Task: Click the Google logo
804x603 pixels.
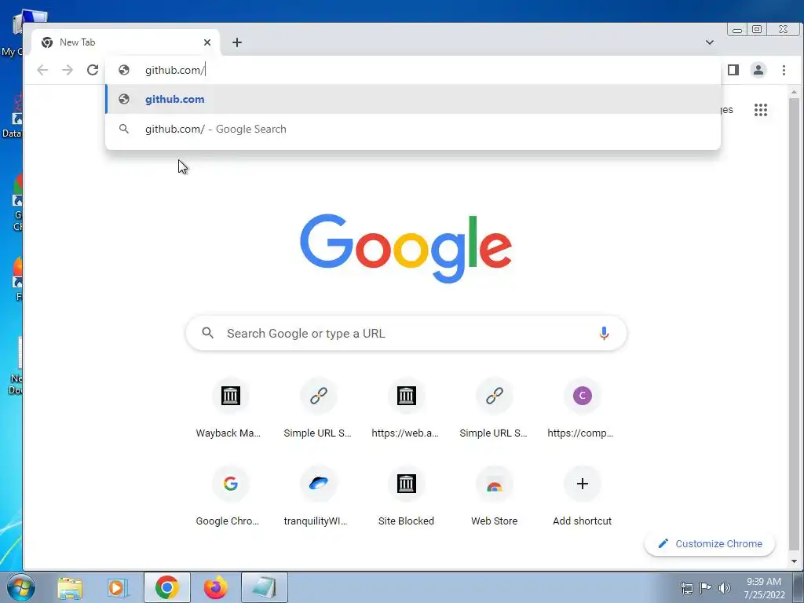Action: pos(406,248)
